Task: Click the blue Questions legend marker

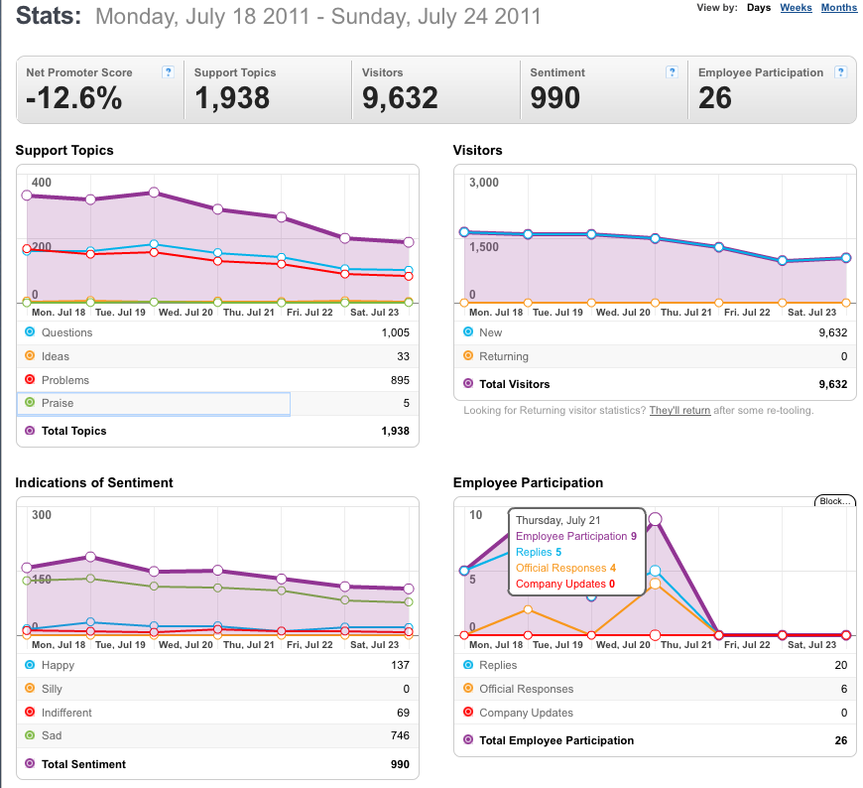Action: [x=30, y=332]
